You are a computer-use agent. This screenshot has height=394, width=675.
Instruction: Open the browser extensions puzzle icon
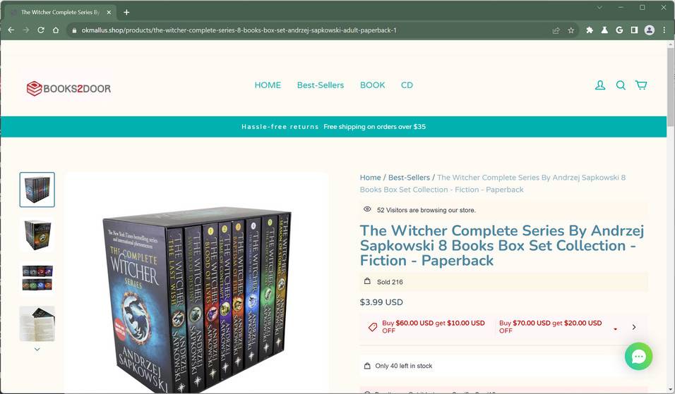click(590, 30)
